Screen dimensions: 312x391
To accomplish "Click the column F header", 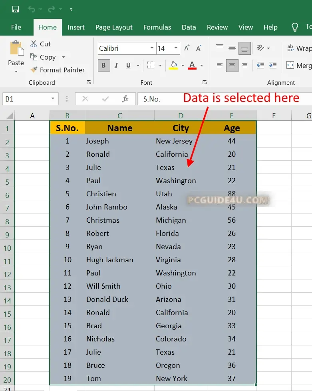I will [274, 116].
